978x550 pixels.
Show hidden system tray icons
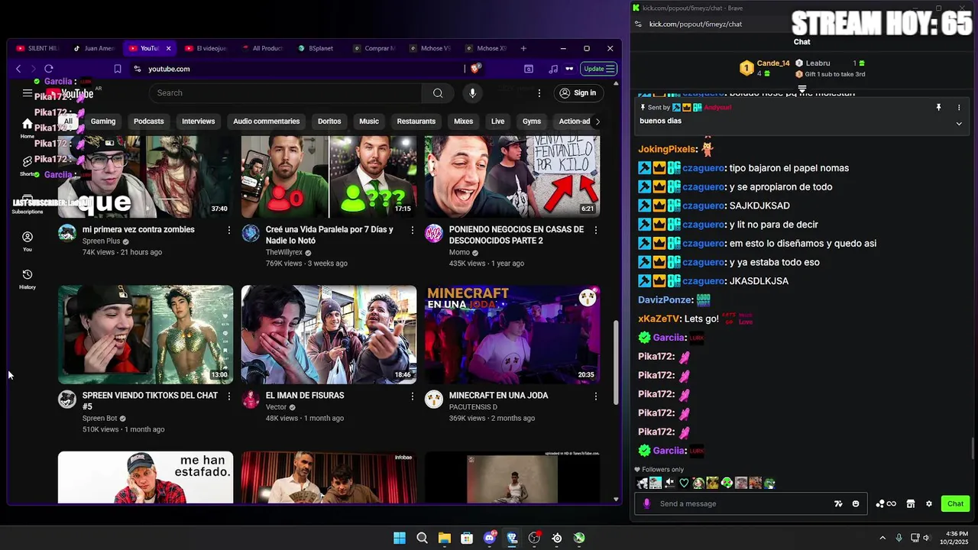(882, 539)
